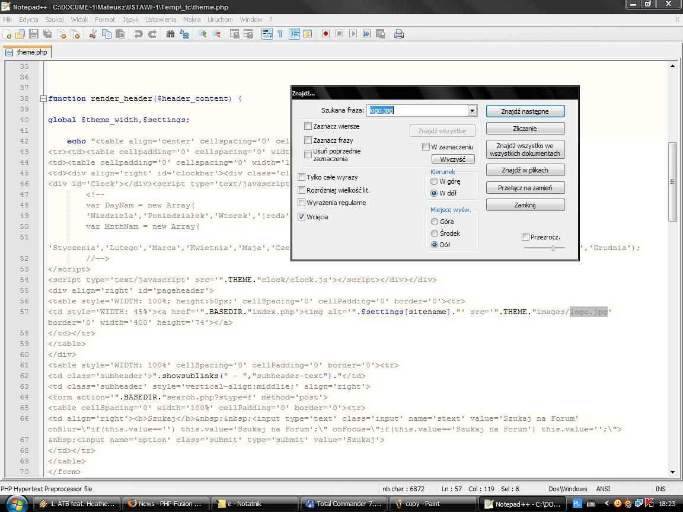Click the New file toolbar icon
683x512 pixels.
7,34
